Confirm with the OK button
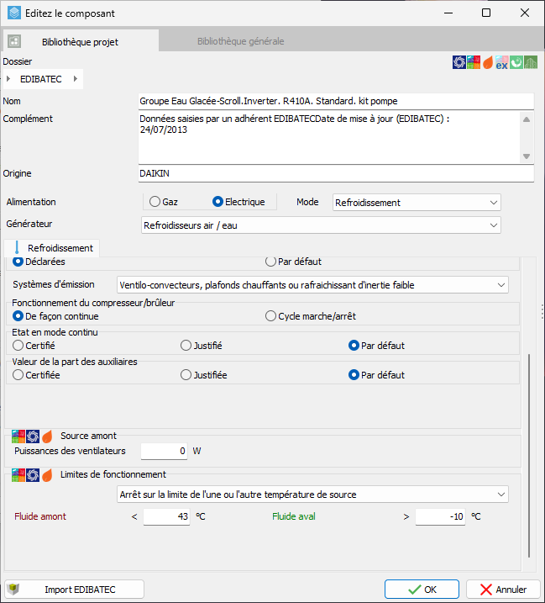This screenshot has height=603, width=545. (x=422, y=590)
